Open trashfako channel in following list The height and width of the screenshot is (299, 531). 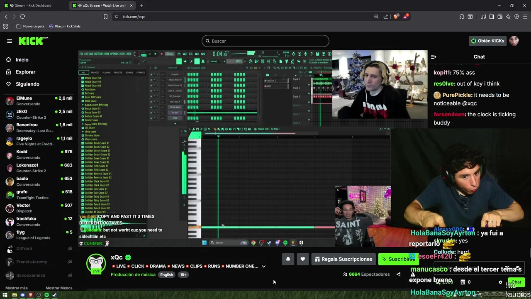coord(39,221)
